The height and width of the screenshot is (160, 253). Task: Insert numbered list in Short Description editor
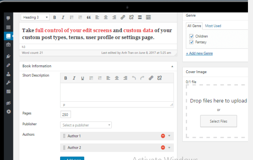click(100, 78)
